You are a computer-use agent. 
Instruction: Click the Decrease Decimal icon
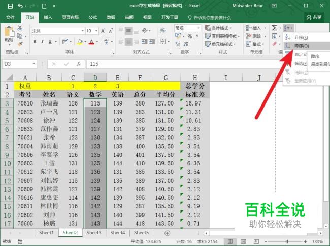coord(186,44)
